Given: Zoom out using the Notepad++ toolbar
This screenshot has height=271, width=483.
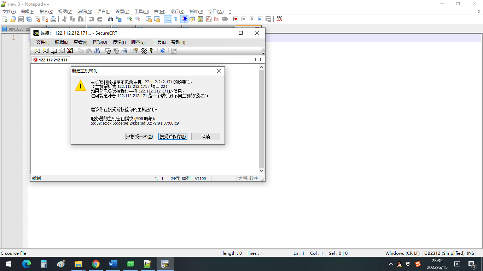Looking at the screenshot, I should click(x=138, y=19).
